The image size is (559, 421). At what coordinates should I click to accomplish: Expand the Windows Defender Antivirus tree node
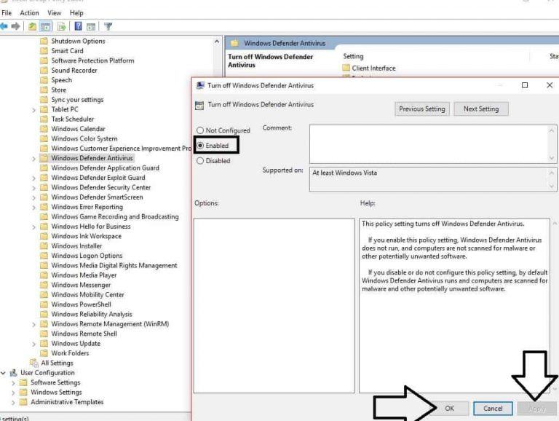tap(34, 158)
